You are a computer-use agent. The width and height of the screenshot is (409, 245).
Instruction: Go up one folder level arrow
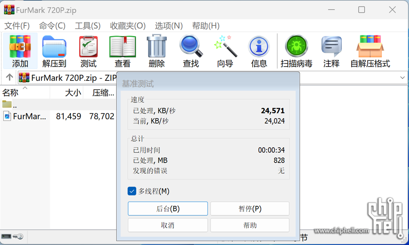(9, 77)
